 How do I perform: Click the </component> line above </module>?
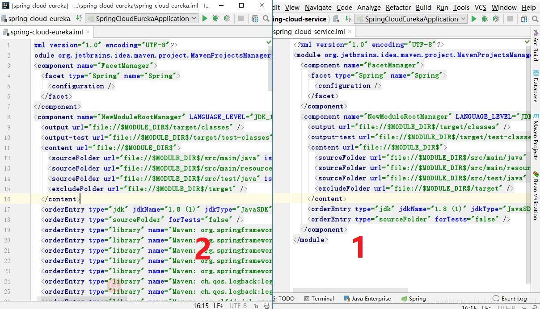(x=324, y=230)
